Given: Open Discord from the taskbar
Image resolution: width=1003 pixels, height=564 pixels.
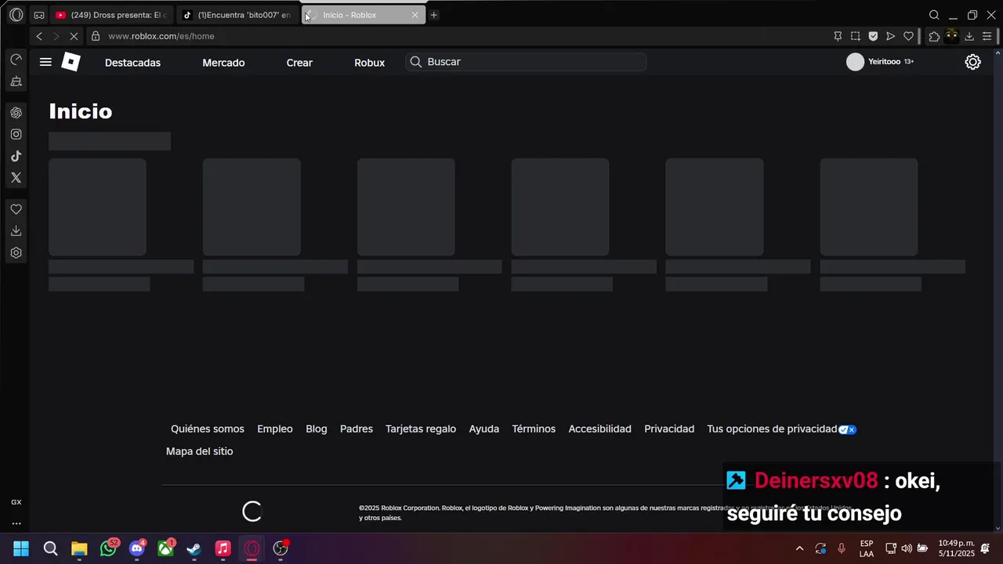Looking at the screenshot, I should 137,548.
